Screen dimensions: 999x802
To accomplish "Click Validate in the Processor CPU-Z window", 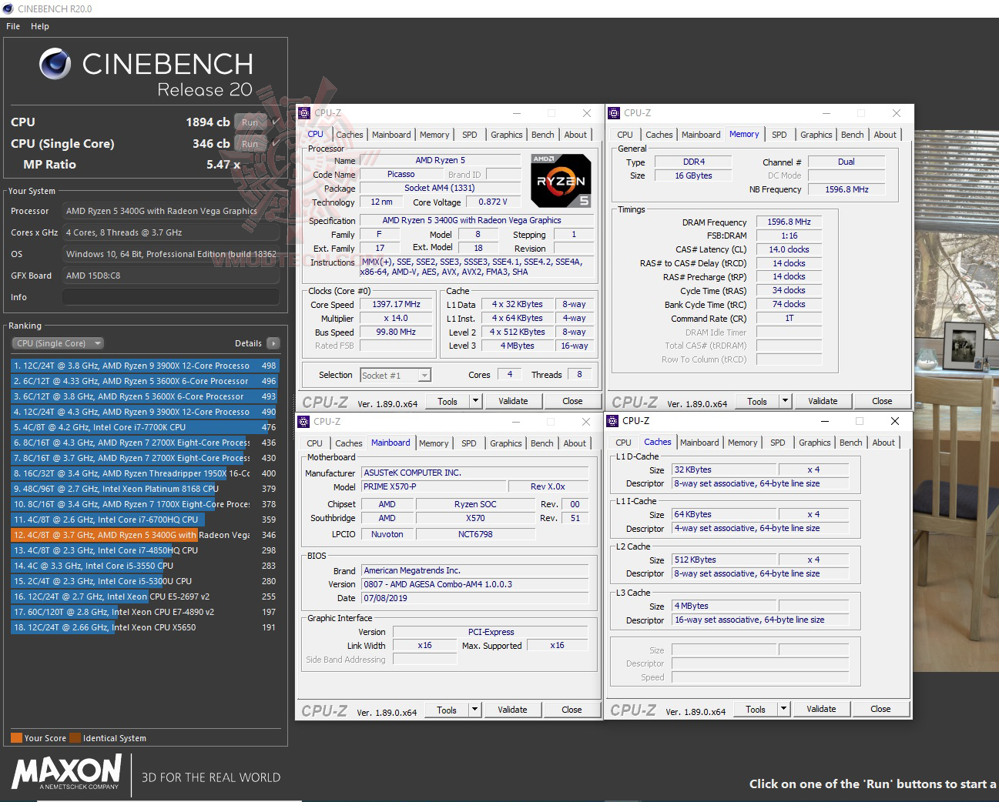I will (x=513, y=401).
